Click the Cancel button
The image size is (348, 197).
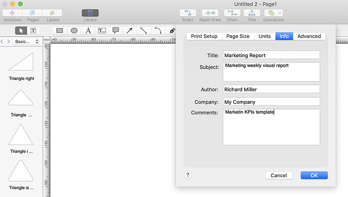[279, 175]
